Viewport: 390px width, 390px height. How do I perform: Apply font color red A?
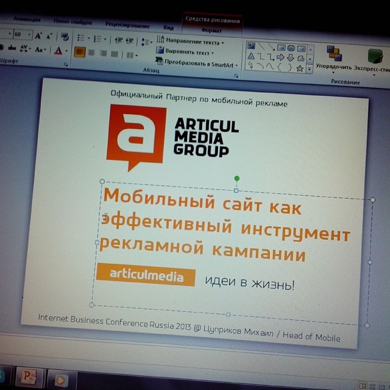point(58,51)
